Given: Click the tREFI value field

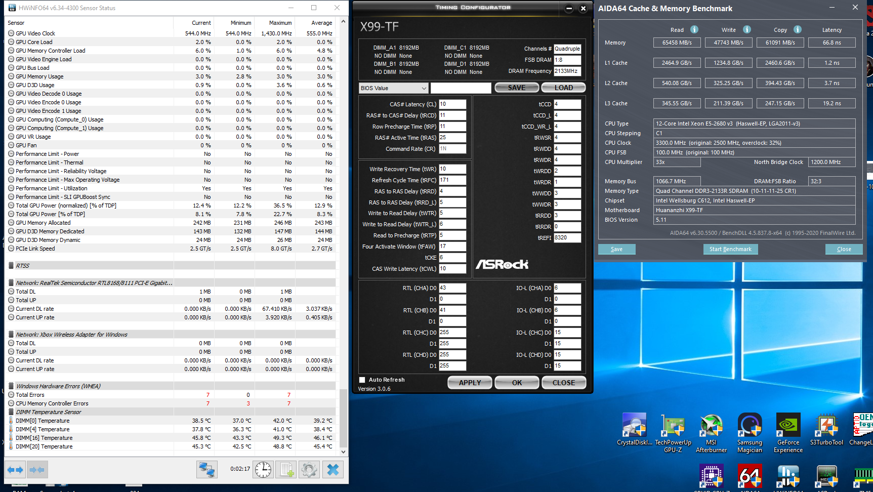Looking at the screenshot, I should (x=567, y=238).
